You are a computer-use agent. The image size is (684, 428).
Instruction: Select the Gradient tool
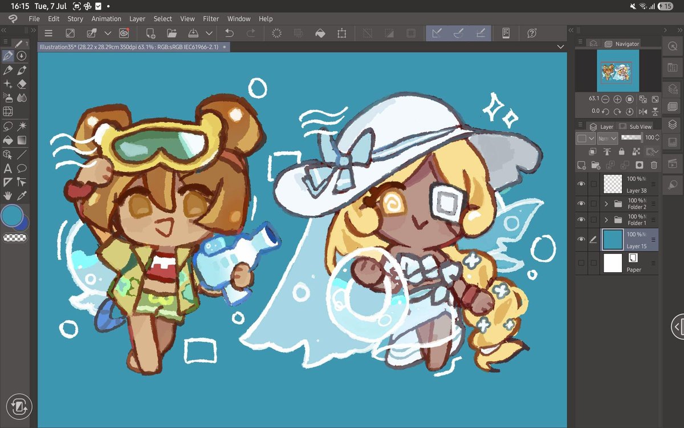pyautogui.click(x=22, y=140)
